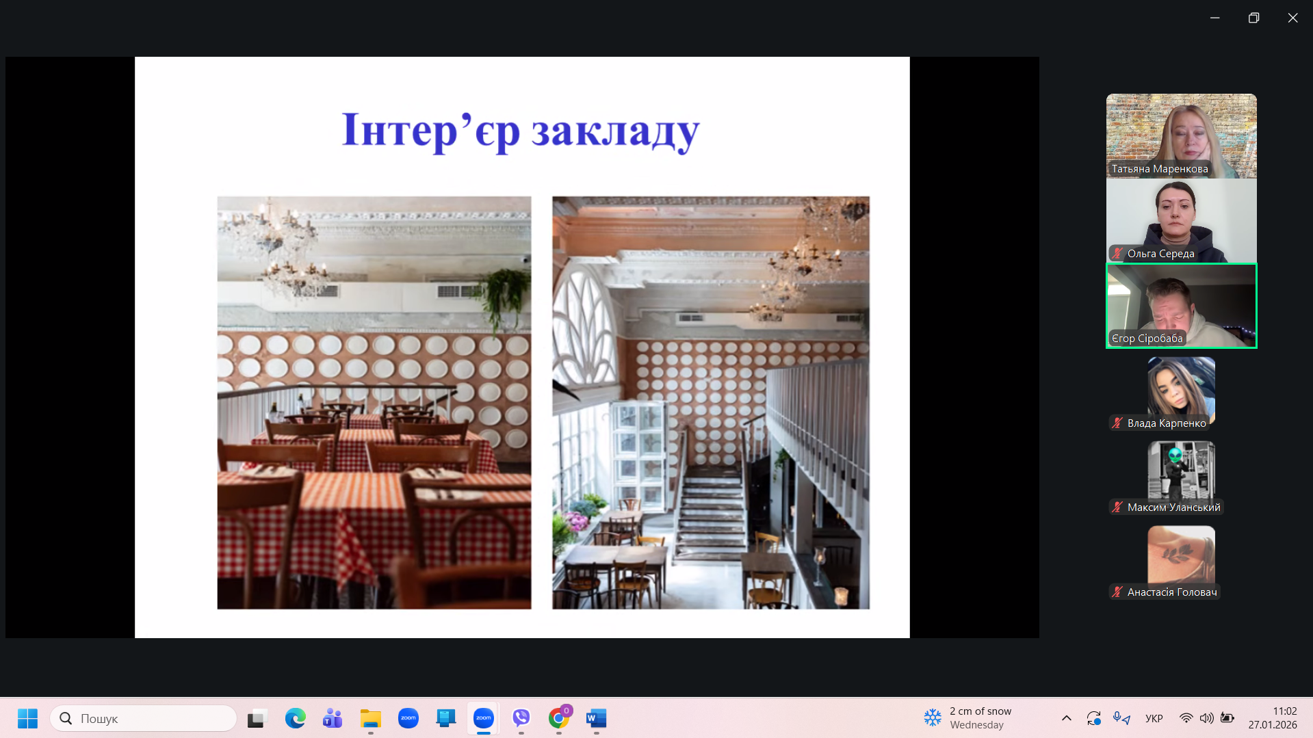Image resolution: width=1313 pixels, height=738 pixels.
Task: Click muted mic icon next to Максим Уланський
Action: coord(1117,508)
